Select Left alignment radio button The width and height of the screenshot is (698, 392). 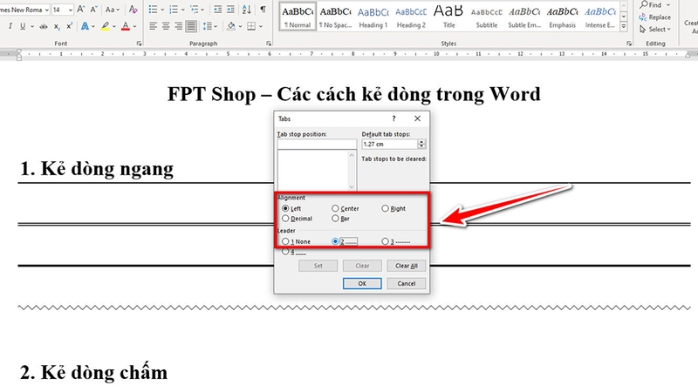pyautogui.click(x=285, y=208)
